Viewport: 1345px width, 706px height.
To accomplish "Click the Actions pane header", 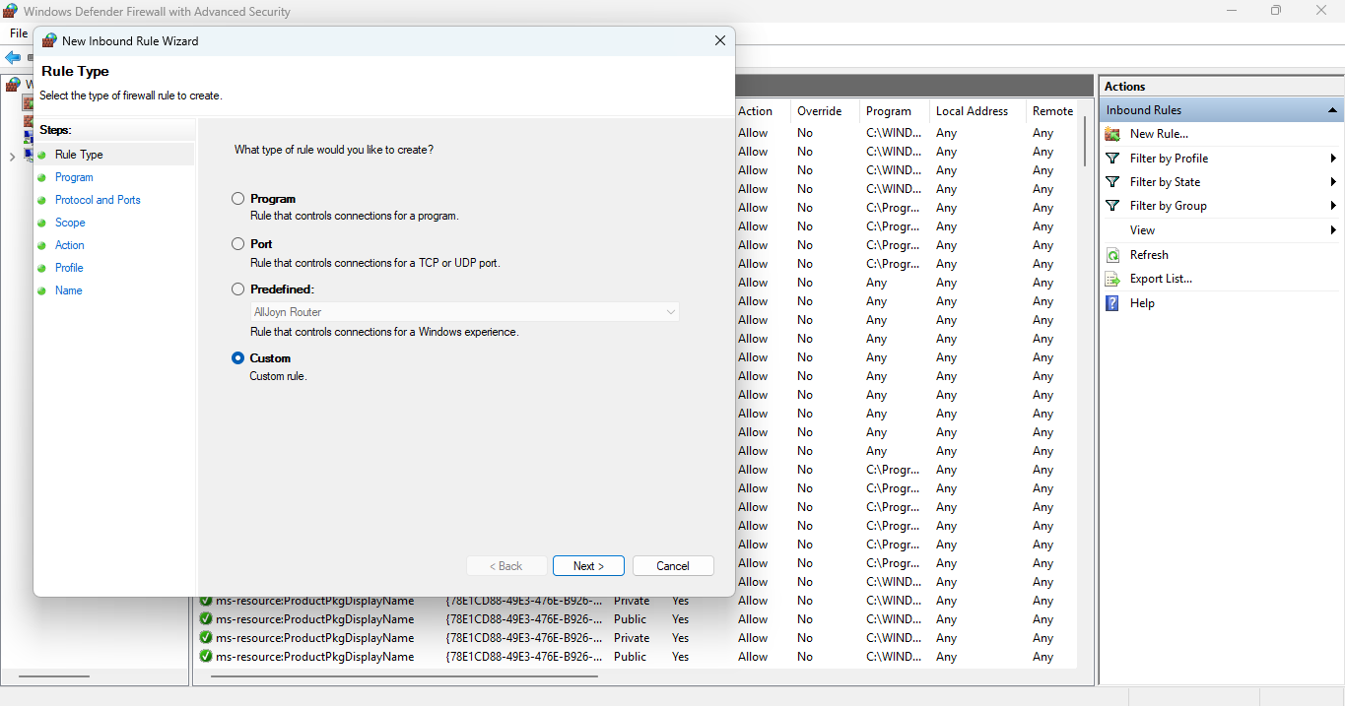I will tap(1221, 87).
